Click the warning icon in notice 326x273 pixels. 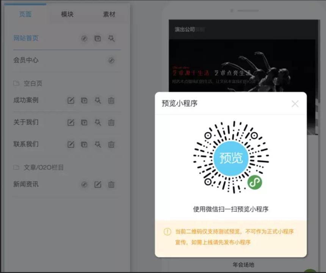[x=168, y=232]
